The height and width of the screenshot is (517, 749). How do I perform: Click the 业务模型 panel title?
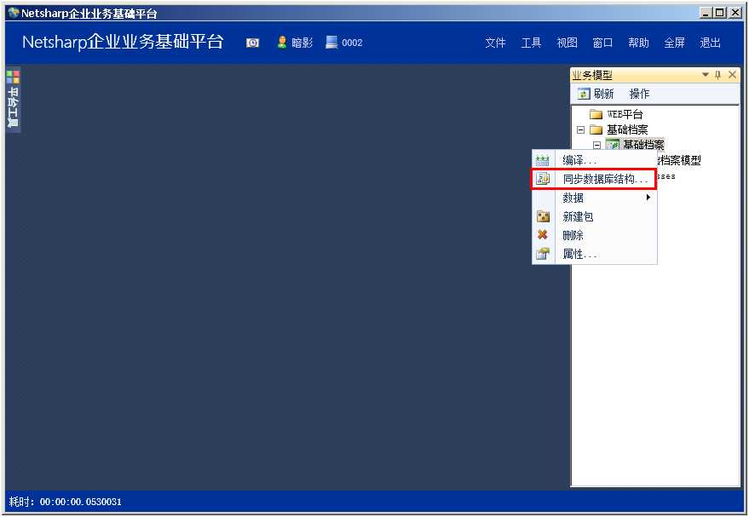(592, 75)
